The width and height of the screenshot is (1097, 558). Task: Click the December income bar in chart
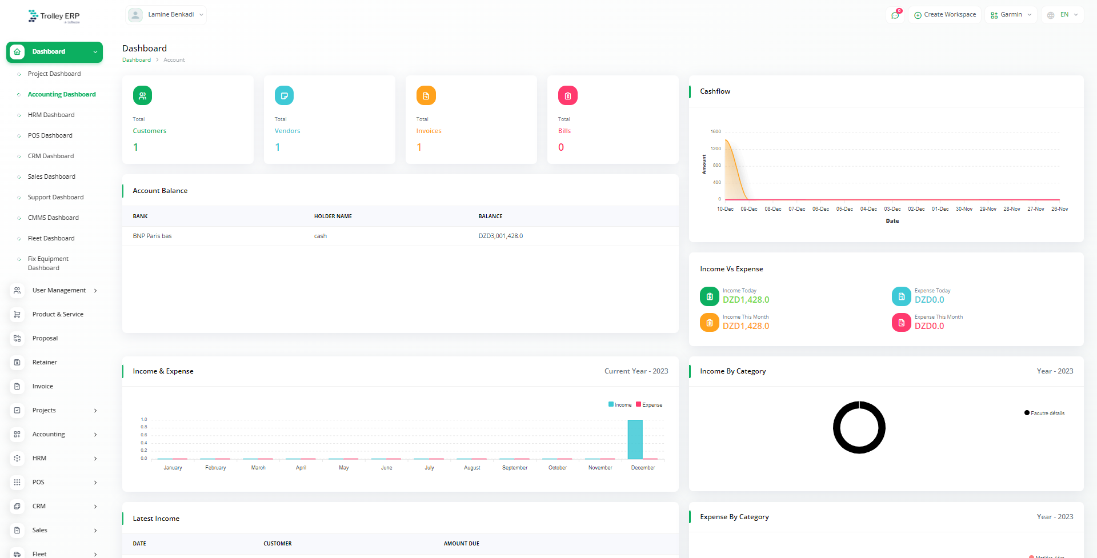pos(635,439)
